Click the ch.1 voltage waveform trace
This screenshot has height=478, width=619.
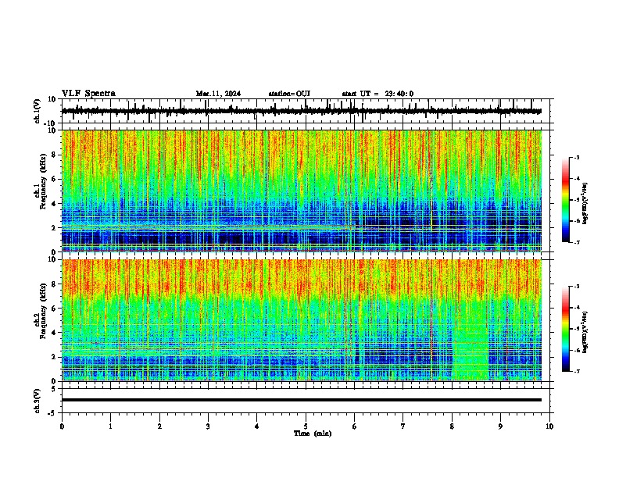pyautogui.click(x=302, y=111)
